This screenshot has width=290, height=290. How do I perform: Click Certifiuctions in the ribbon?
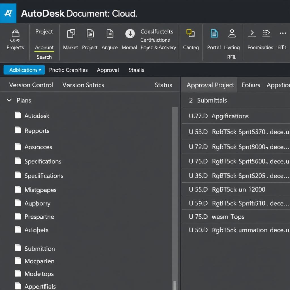[x=155, y=40]
